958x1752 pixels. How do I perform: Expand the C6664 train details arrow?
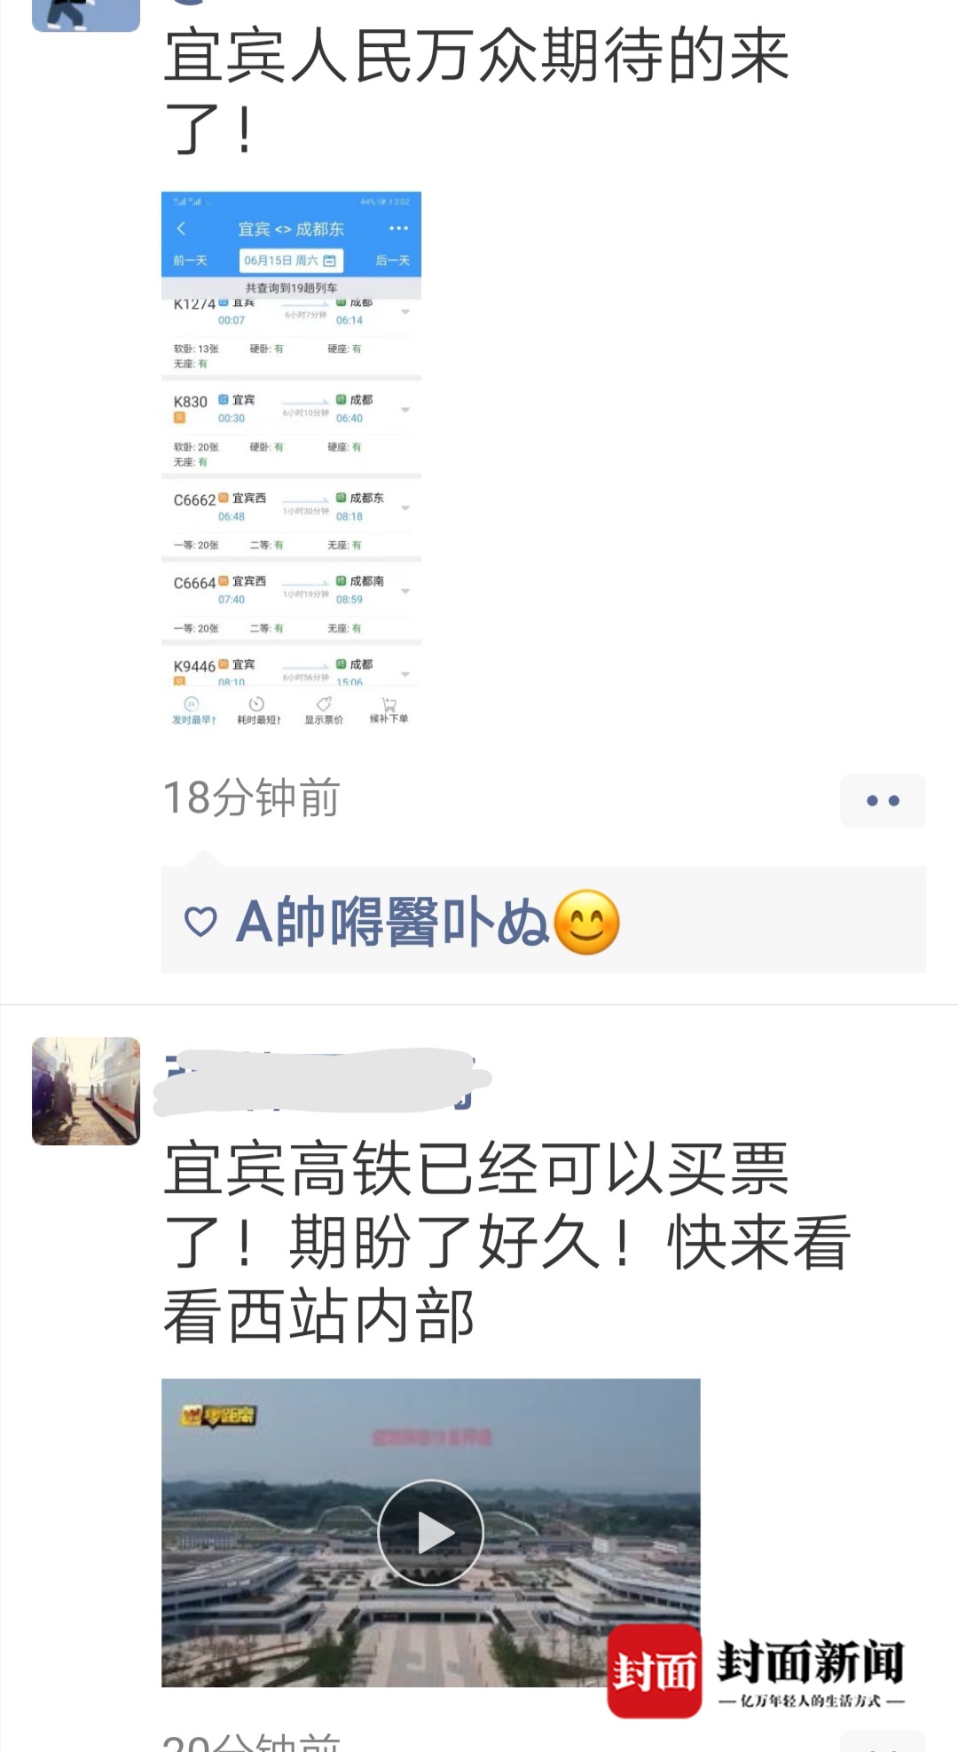pyautogui.click(x=405, y=592)
